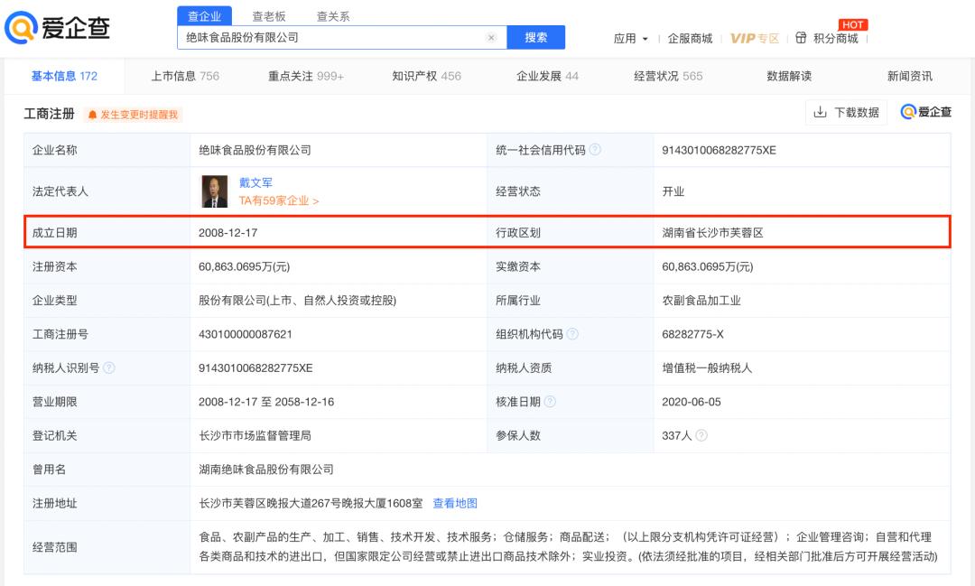Click the download icon beside 下载数据

click(x=822, y=112)
